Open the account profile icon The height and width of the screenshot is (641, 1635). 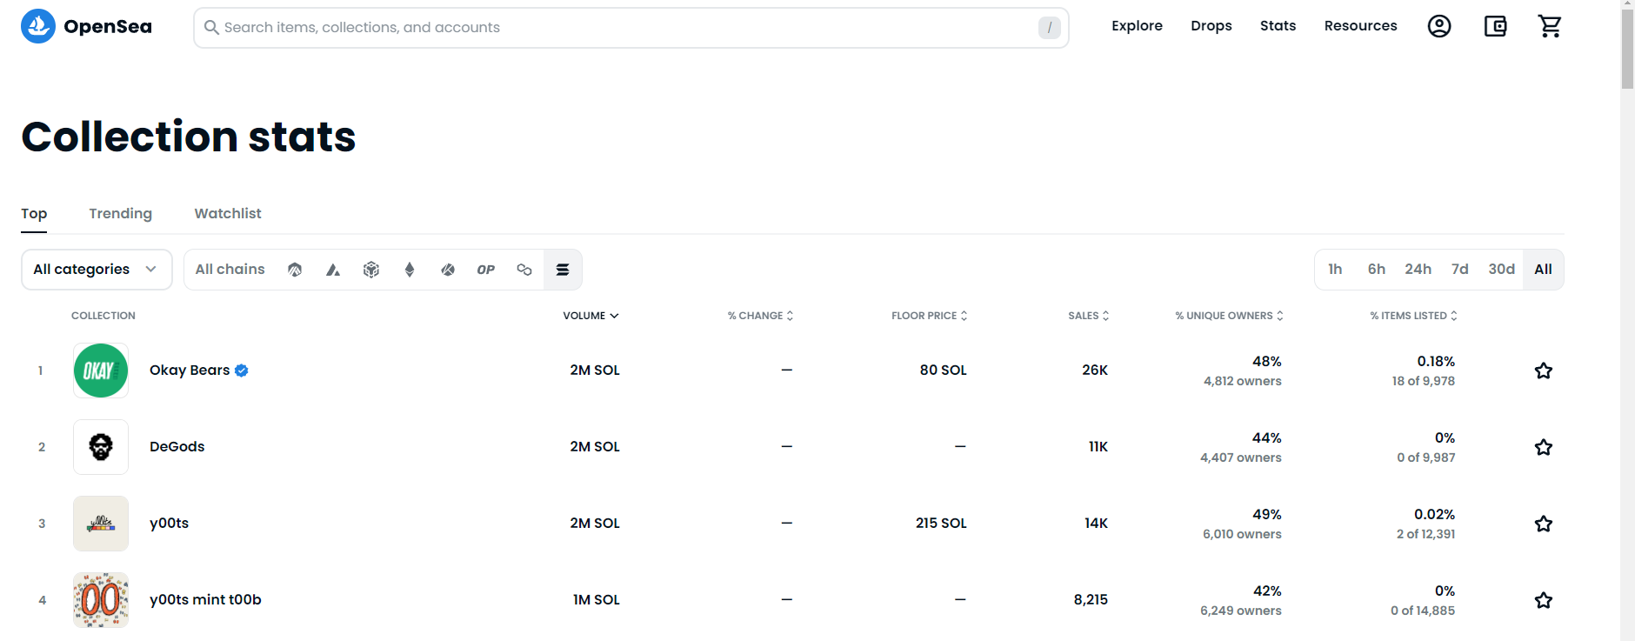[x=1439, y=26]
